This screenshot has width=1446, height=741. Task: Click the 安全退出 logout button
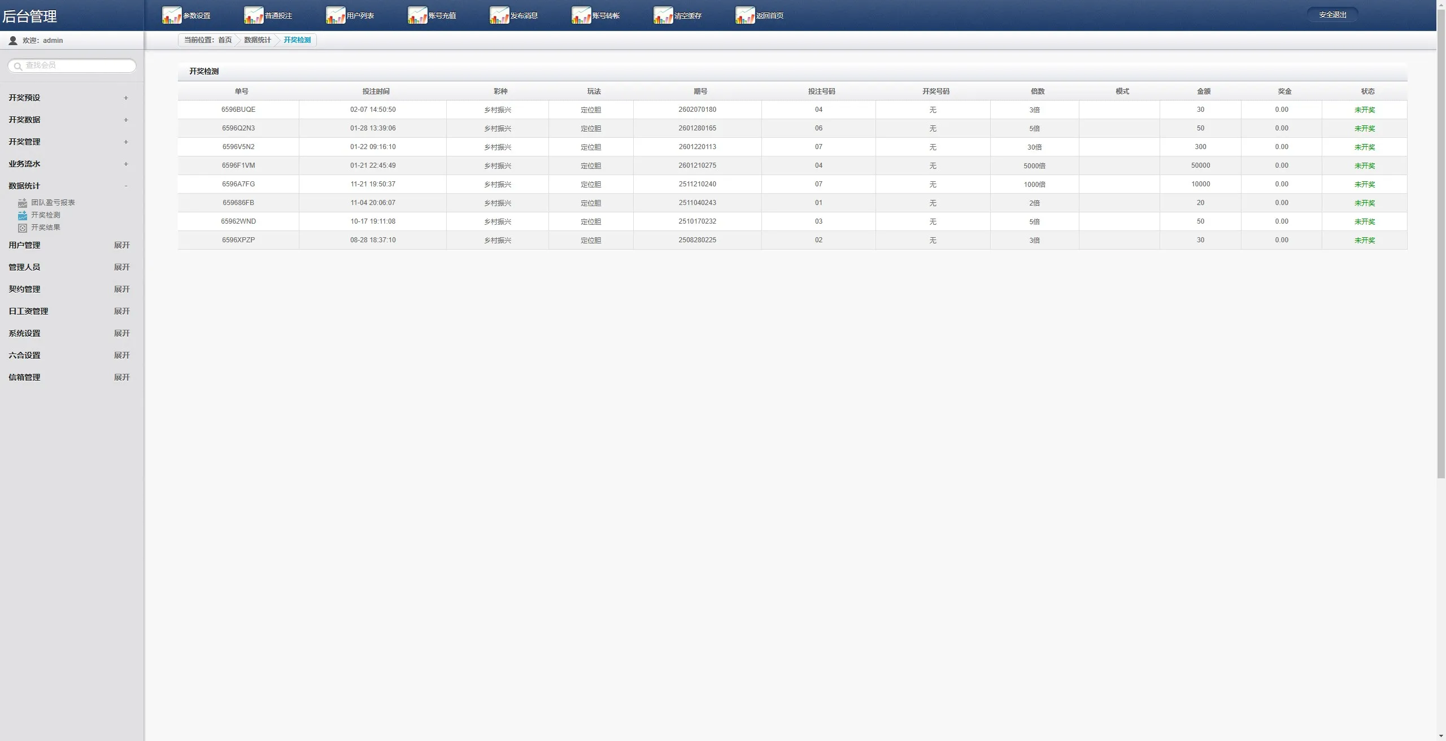pyautogui.click(x=1332, y=15)
